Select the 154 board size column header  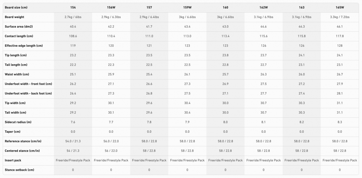pyautogui.click(x=73, y=8)
